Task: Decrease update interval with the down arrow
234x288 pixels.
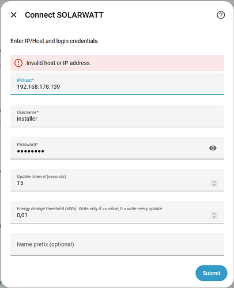Action: tap(214, 185)
